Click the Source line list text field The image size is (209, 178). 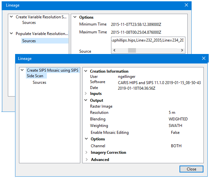click(148, 41)
